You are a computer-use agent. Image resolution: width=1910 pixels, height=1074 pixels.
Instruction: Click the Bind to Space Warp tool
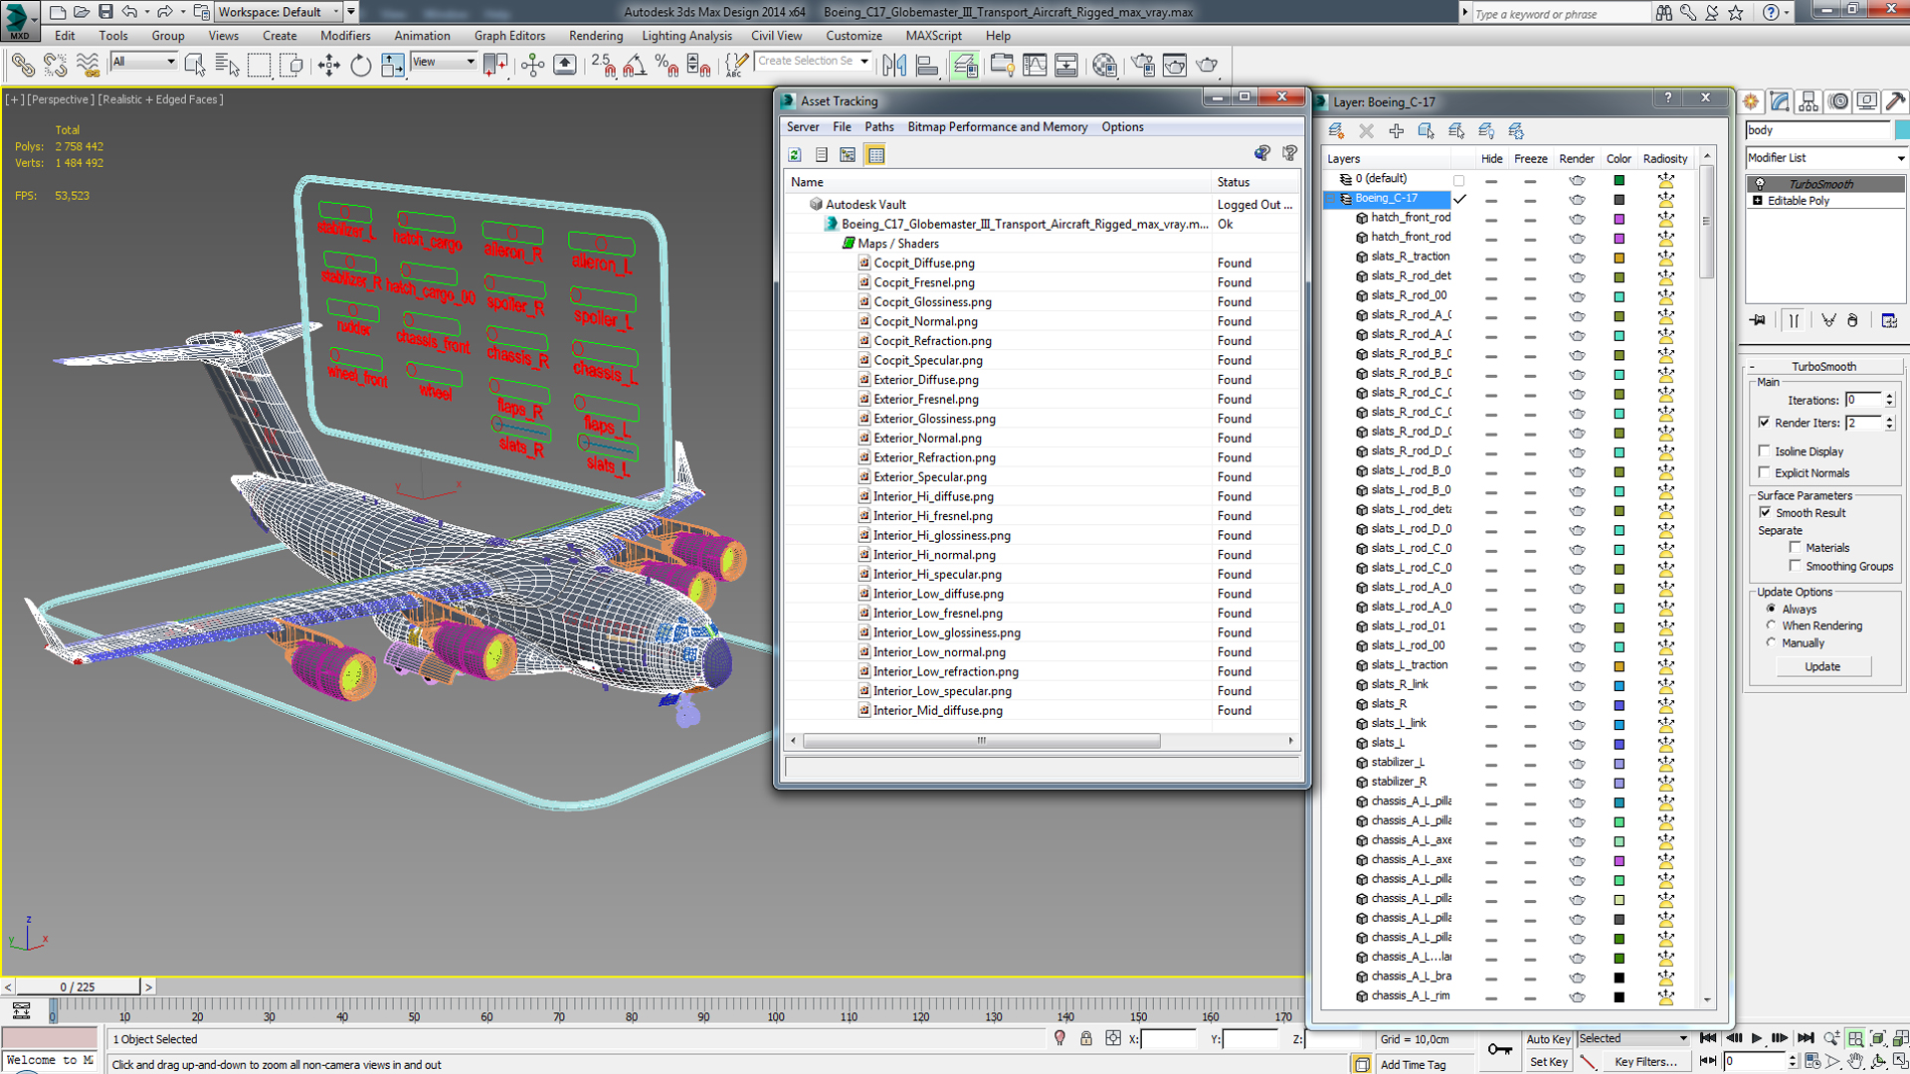pos(89,66)
